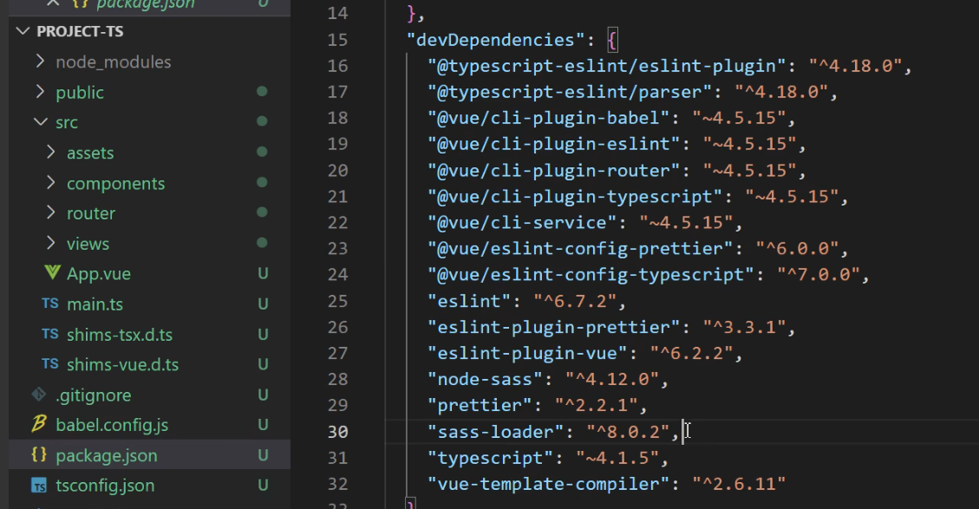Click line number 15 in the gutter

[338, 40]
